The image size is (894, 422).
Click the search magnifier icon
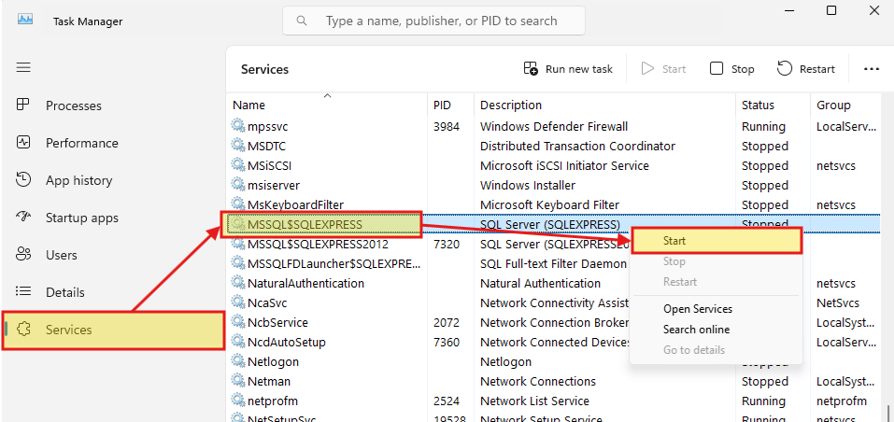point(302,21)
